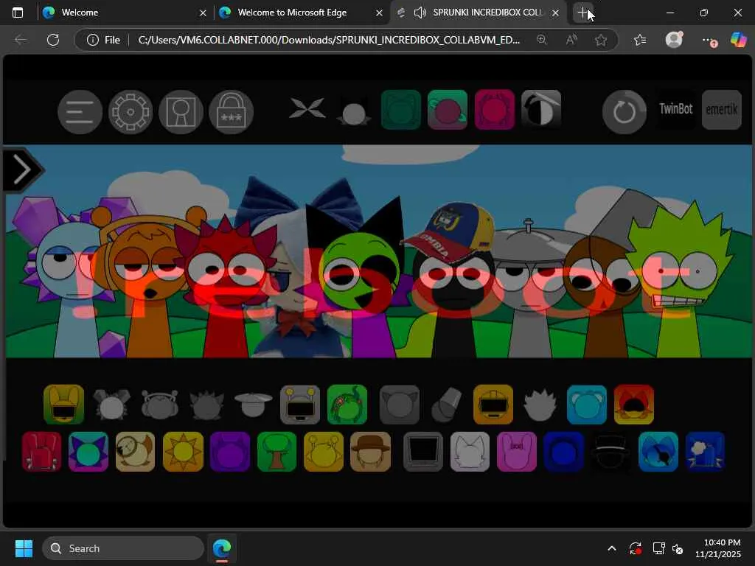755x566 pixels.
Task: Pick the white cat icon
Action: pos(470,452)
